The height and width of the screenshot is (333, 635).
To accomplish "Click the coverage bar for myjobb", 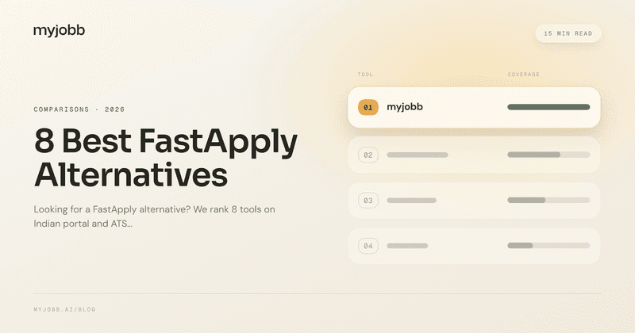I will 548,107.
